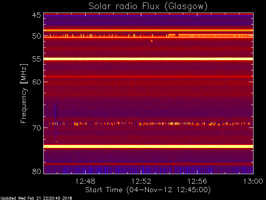Click the 50 MHz axis label

37,36
